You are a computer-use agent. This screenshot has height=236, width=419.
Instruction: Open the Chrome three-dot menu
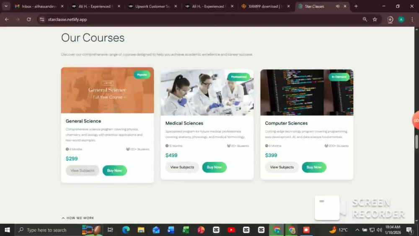[x=412, y=19]
